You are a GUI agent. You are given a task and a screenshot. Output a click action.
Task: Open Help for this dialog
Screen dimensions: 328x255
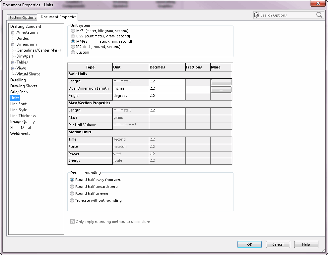click(306, 244)
